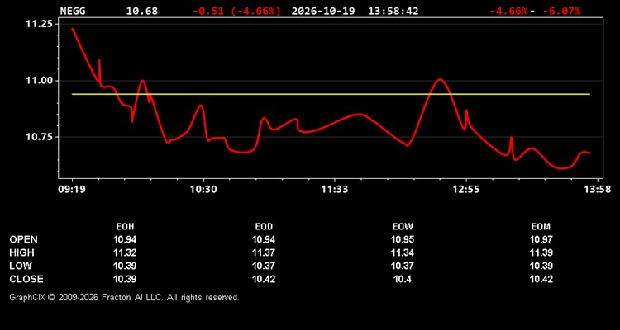This screenshot has width=620, height=330.
Task: Select the date 2026-10-19
Action: 324,11
